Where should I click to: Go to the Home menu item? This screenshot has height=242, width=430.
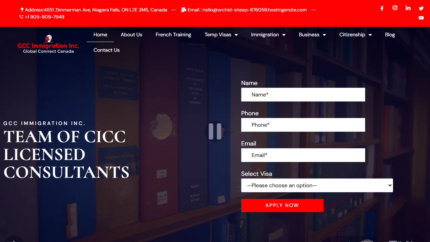(100, 35)
